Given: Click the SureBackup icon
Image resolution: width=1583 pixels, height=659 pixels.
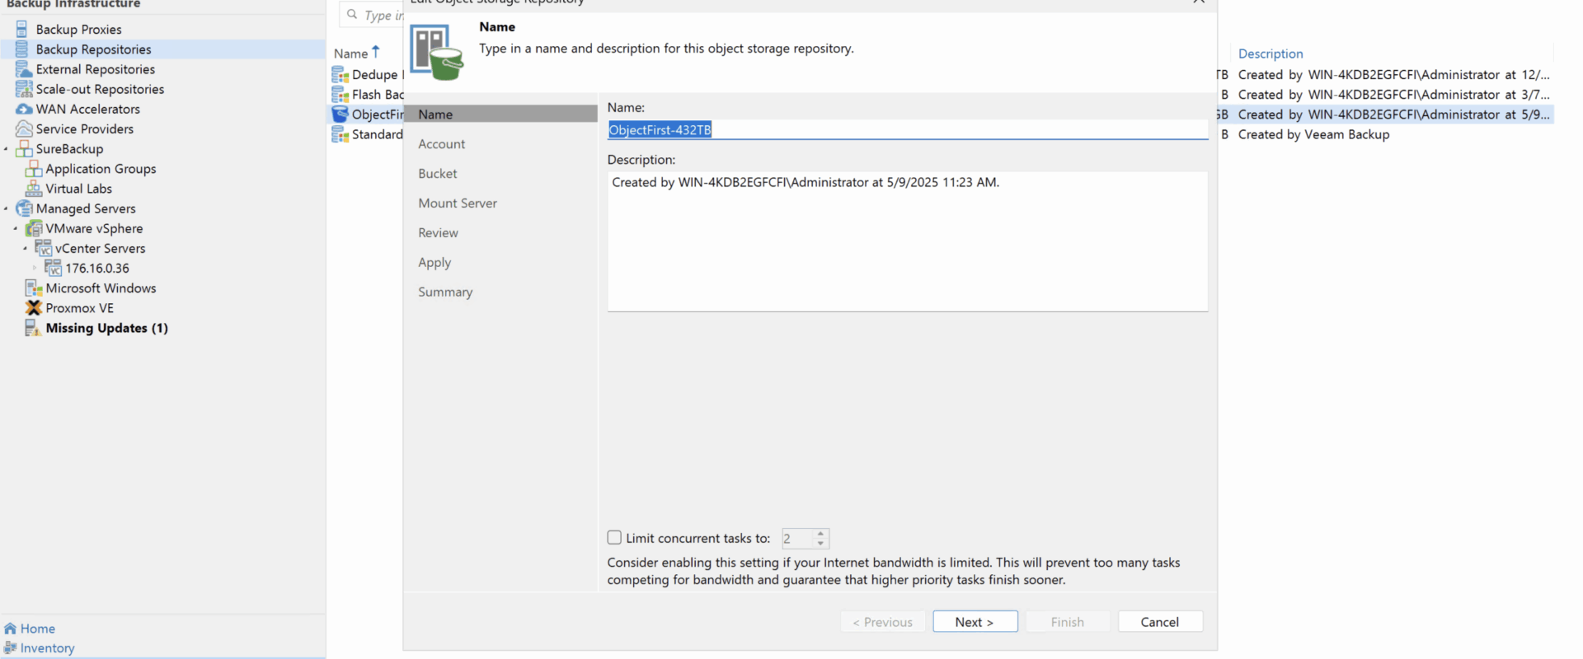Looking at the screenshot, I should [x=24, y=149].
